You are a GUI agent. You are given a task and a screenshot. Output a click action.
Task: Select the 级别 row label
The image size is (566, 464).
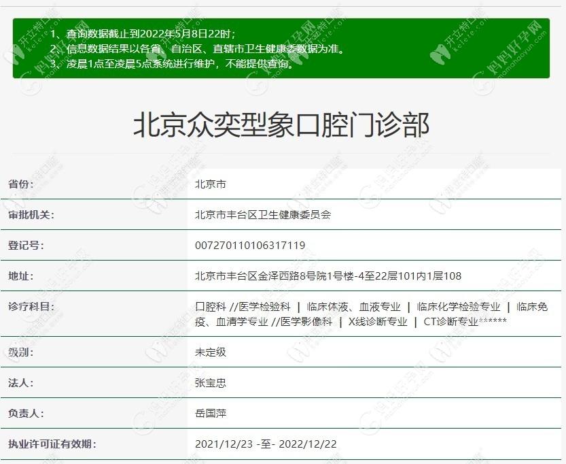click(20, 352)
